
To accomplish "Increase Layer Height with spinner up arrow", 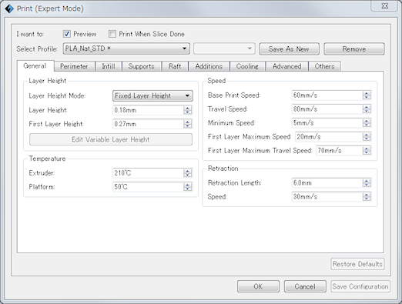I will 188,108.
